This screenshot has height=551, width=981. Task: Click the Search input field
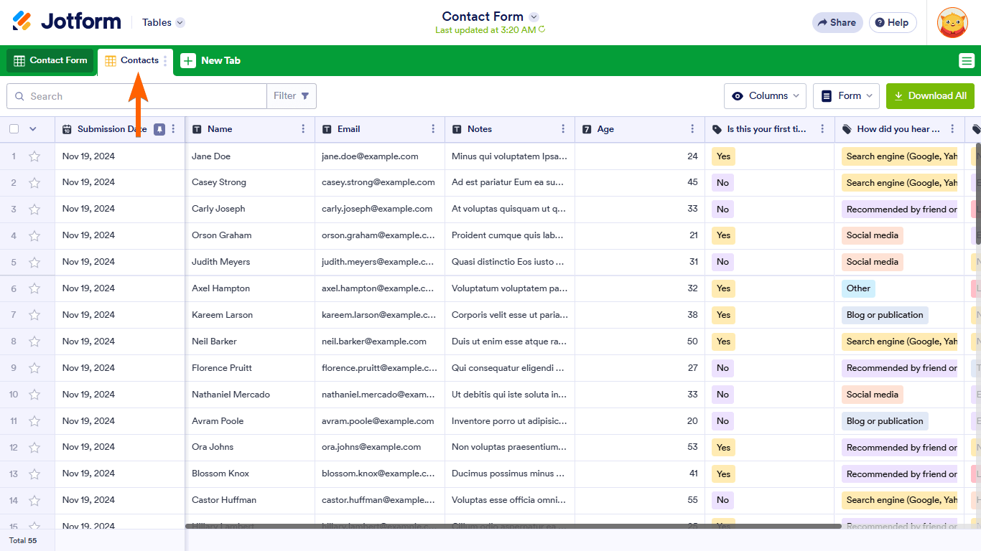tap(136, 96)
